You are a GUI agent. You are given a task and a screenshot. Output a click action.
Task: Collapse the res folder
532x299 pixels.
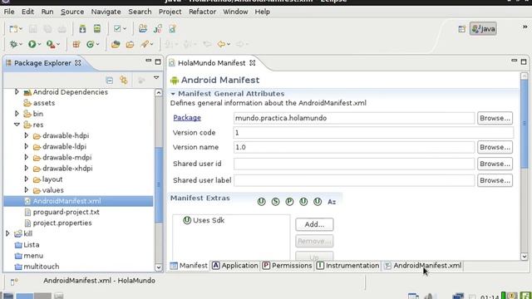[x=17, y=125]
